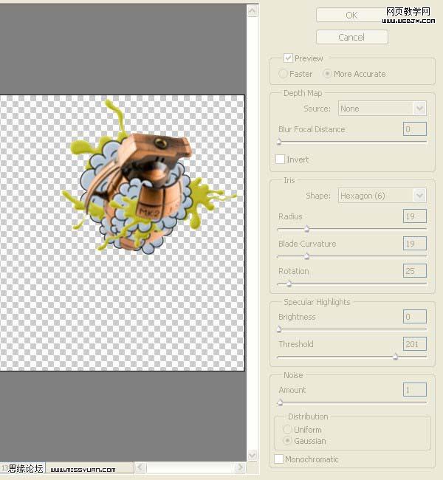Click the Blur Focal Distance slider handle
The width and height of the screenshot is (443, 480).
[x=279, y=142]
